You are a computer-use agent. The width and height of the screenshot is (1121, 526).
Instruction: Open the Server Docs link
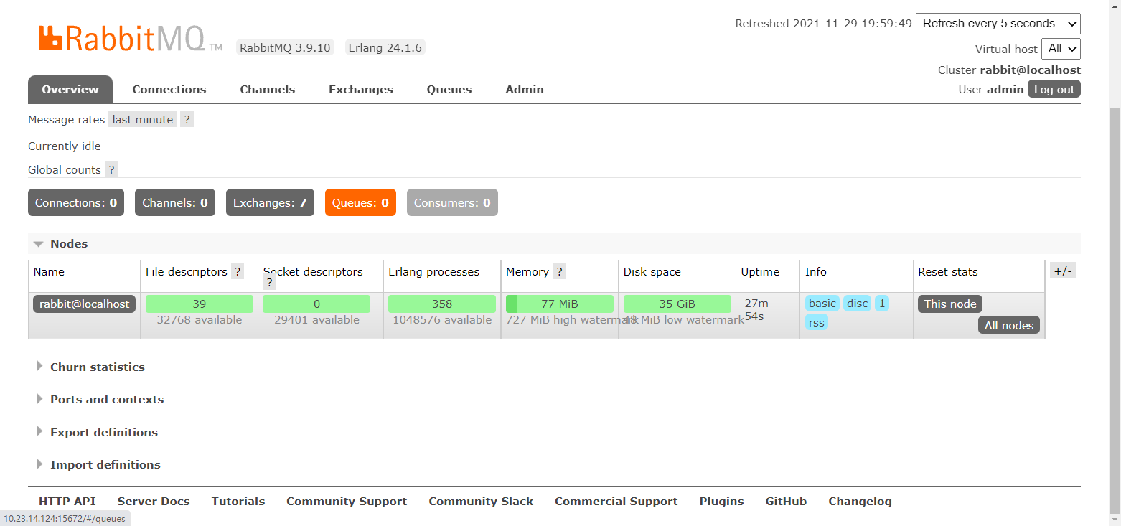pos(154,502)
